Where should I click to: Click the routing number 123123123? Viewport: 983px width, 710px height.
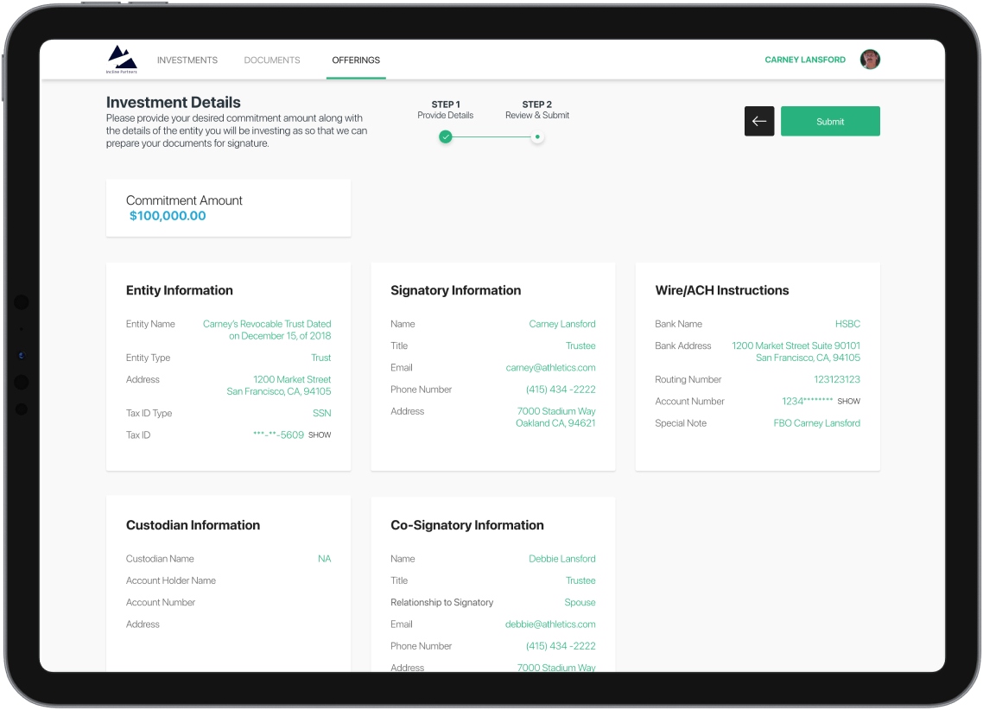[836, 380]
